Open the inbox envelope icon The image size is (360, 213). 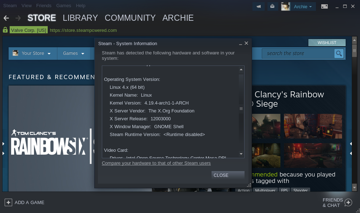click(x=272, y=6)
